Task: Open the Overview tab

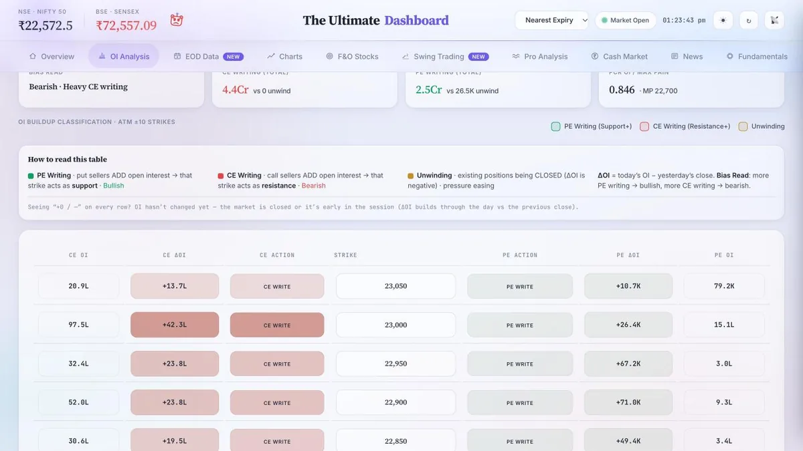Action: (52, 56)
